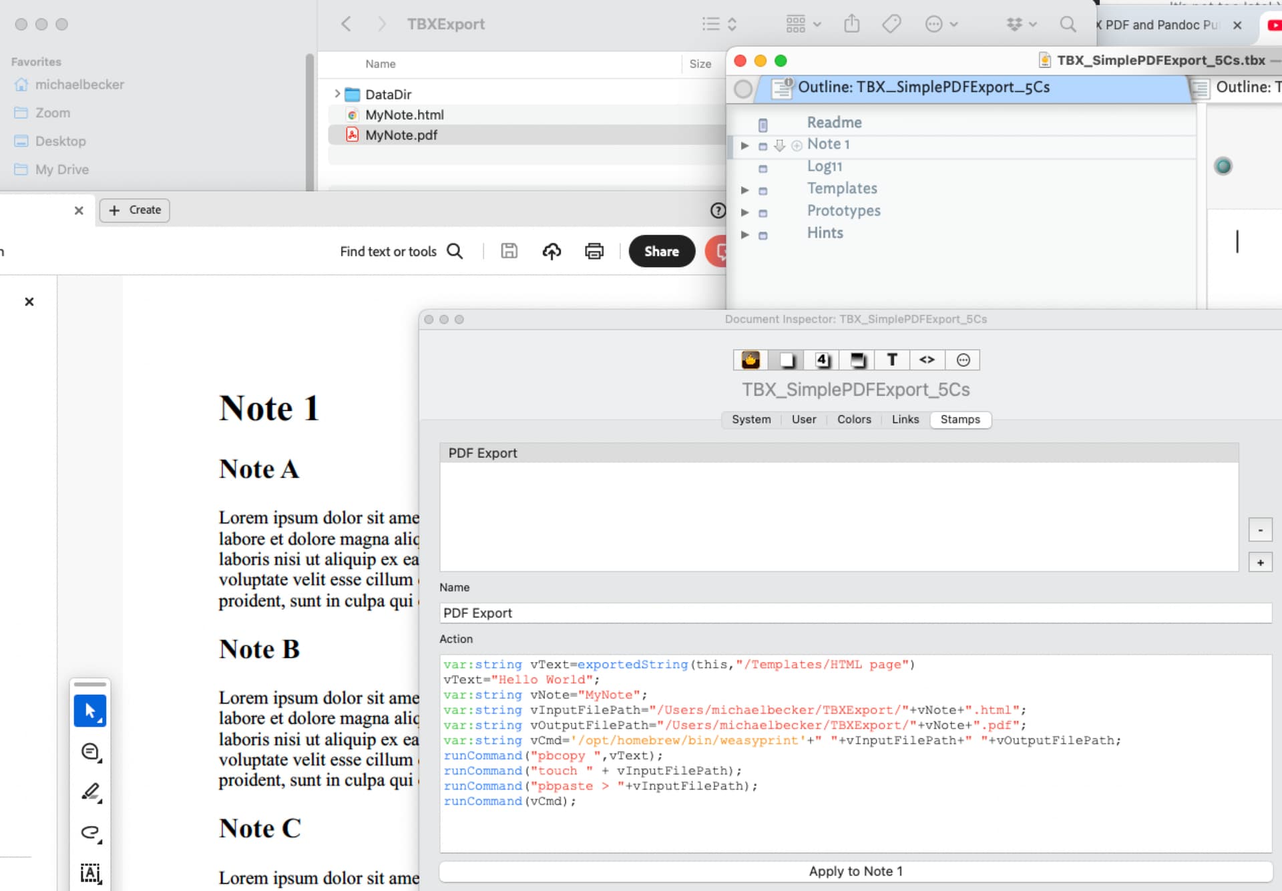Expand the Templates container
Screen dimensions: 1282x891
[744, 190]
